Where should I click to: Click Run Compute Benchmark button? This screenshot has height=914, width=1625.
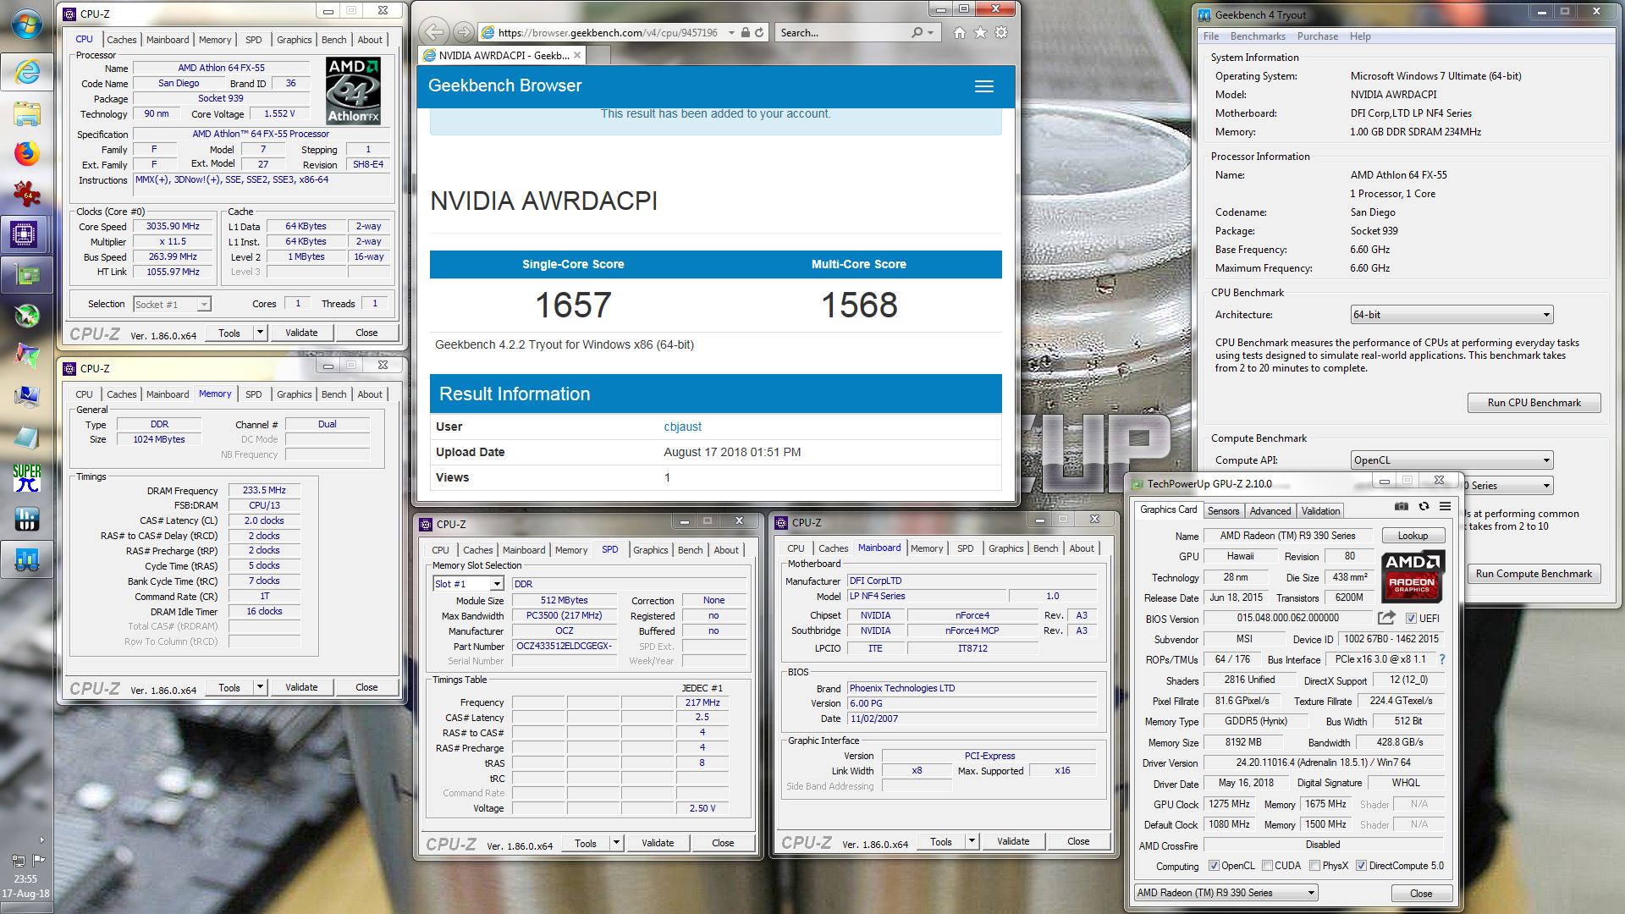(x=1534, y=574)
